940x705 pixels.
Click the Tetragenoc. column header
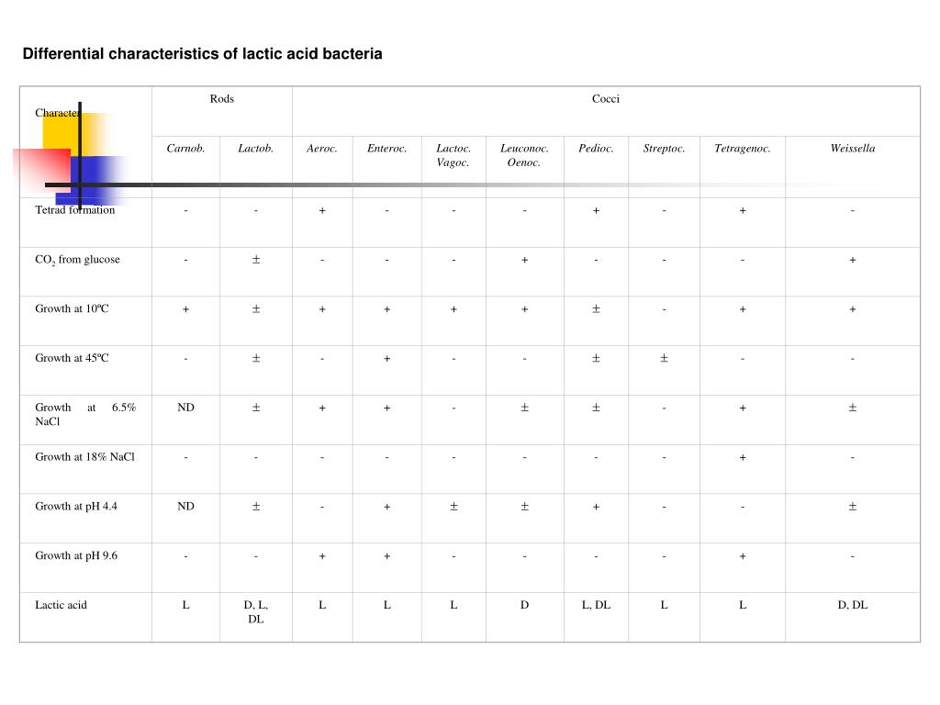pos(742,149)
